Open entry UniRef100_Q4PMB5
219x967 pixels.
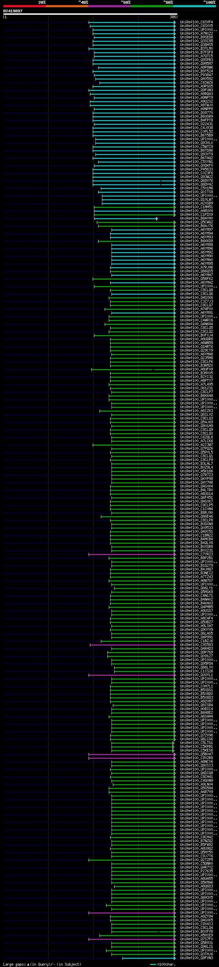(196, 607)
